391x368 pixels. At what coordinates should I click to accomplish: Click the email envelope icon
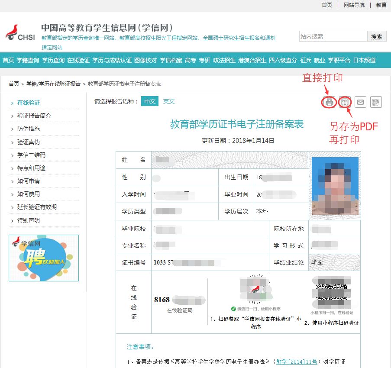(x=360, y=102)
